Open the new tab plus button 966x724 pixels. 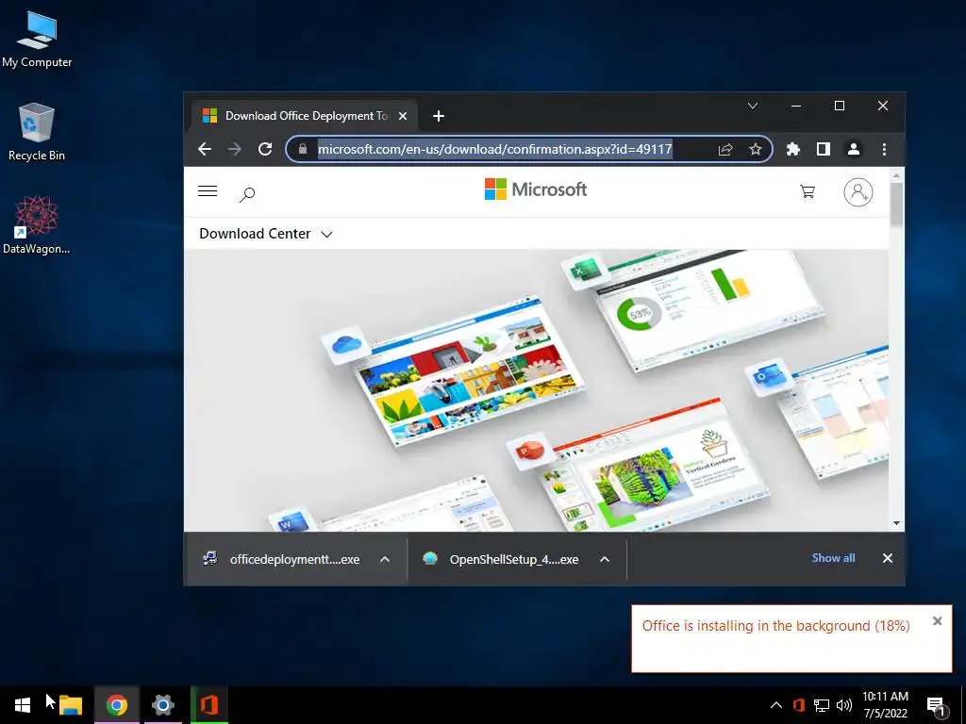pos(438,116)
